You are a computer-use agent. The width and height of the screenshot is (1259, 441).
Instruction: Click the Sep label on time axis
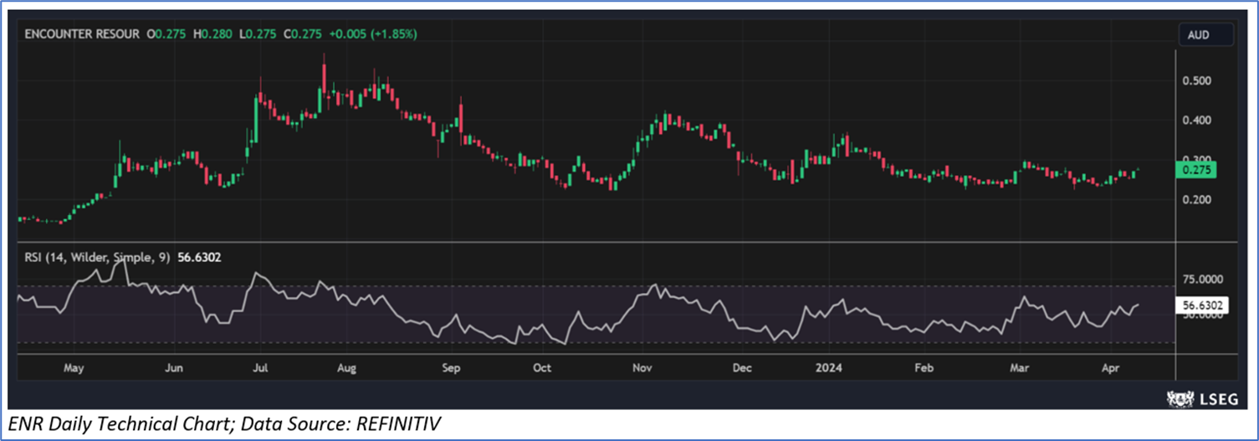click(x=452, y=367)
